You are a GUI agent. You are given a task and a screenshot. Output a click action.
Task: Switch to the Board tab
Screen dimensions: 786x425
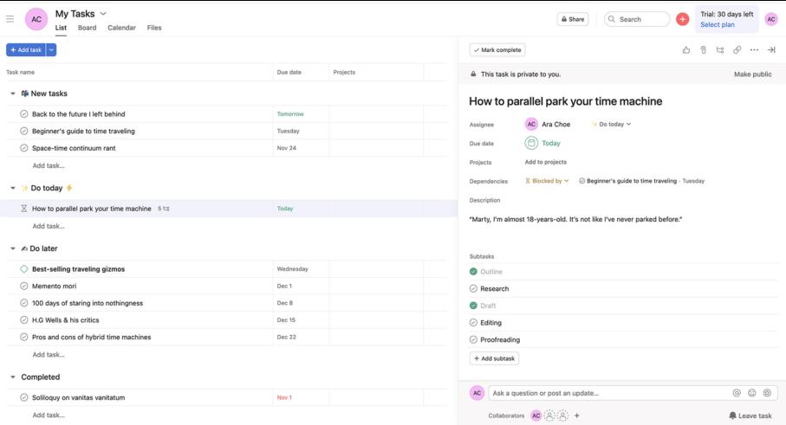coord(87,28)
